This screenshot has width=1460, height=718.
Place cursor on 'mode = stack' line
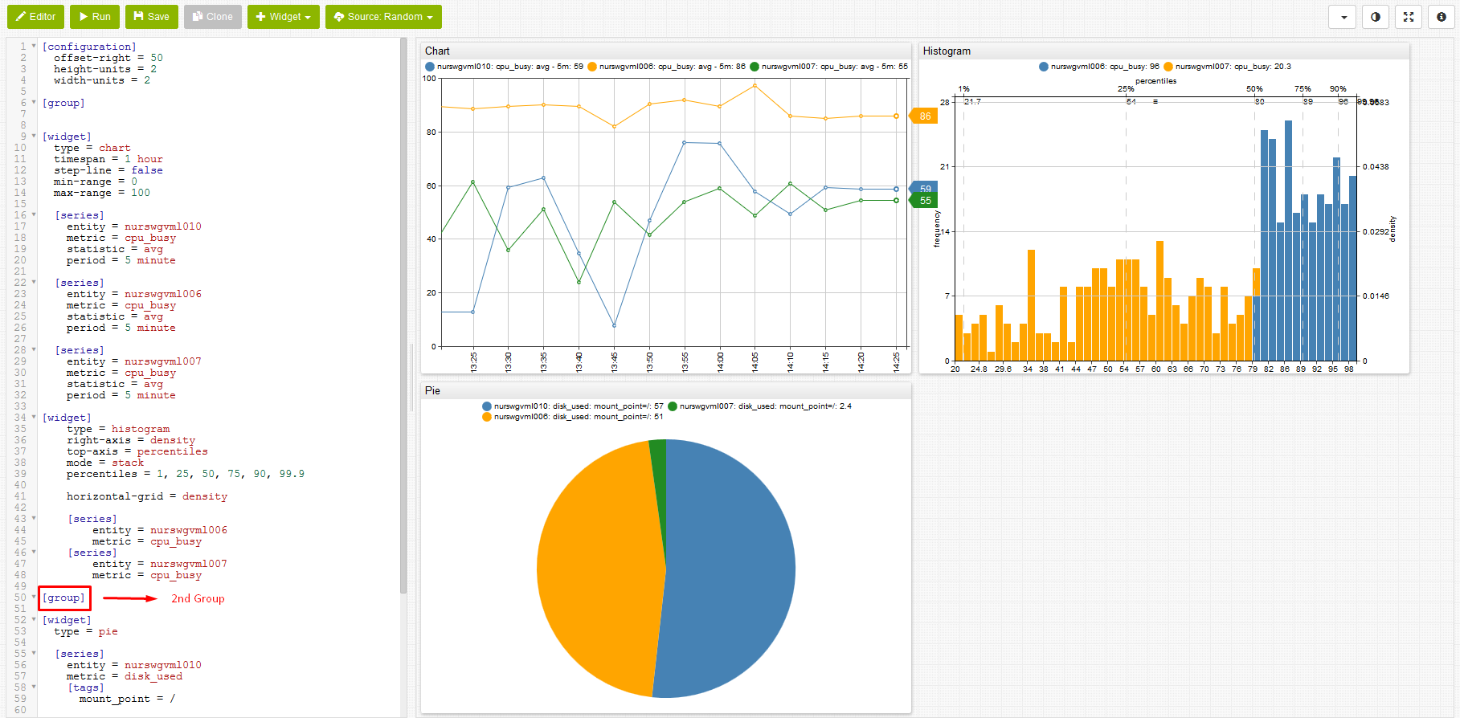point(105,463)
